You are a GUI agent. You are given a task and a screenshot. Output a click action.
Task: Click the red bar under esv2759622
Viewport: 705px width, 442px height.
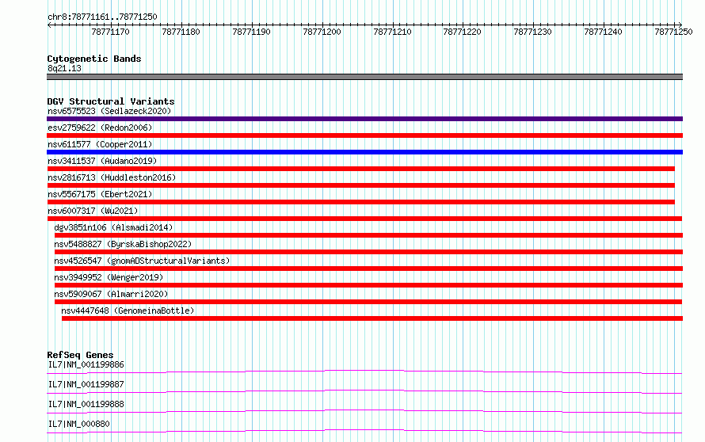364,135
